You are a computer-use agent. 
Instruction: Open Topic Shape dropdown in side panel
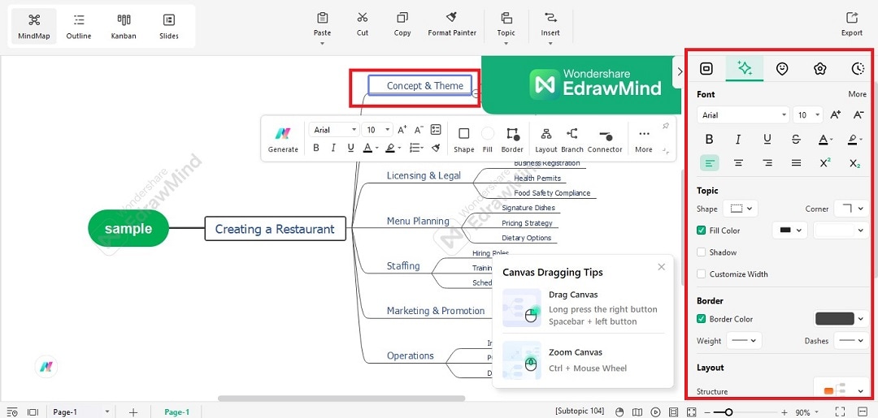(x=741, y=209)
